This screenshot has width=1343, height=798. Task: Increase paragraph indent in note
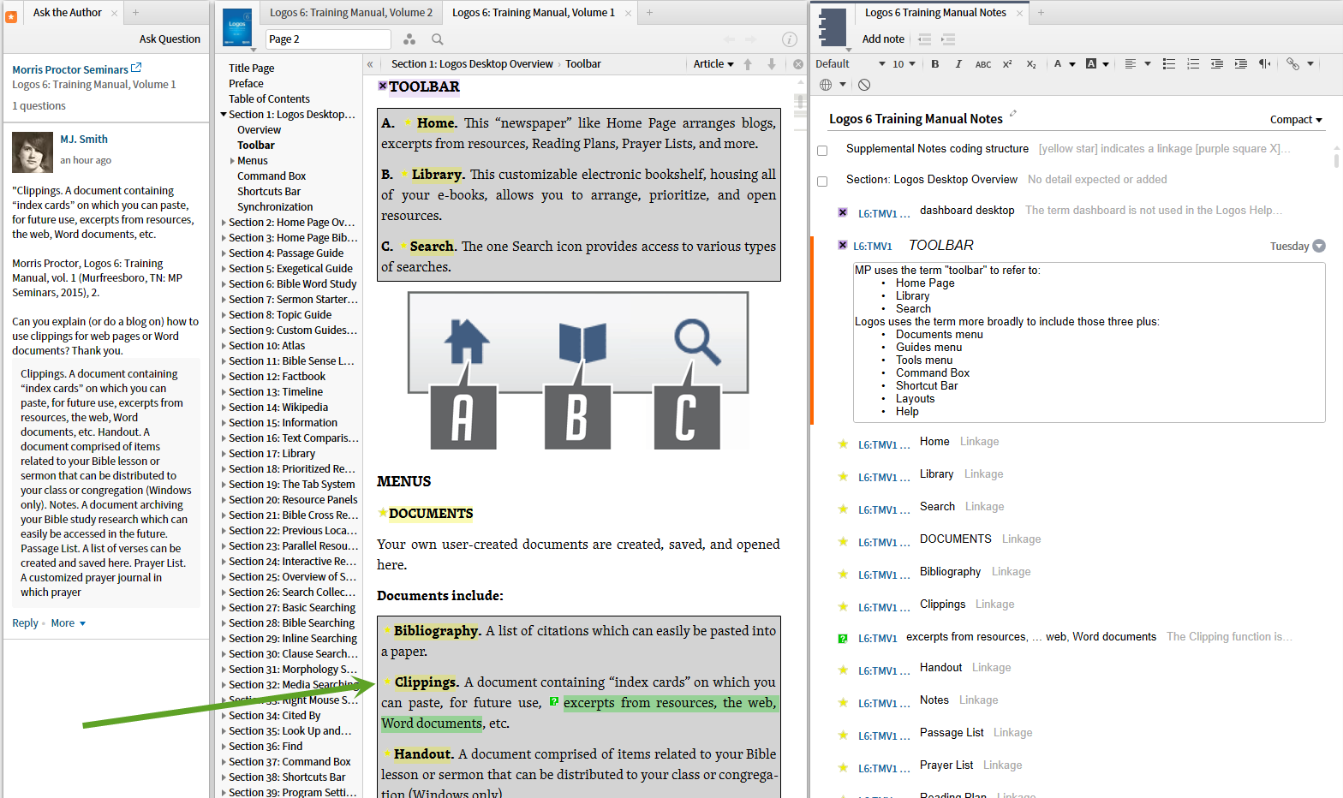(x=1241, y=64)
